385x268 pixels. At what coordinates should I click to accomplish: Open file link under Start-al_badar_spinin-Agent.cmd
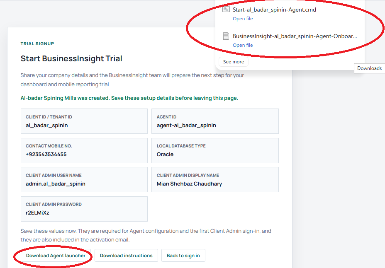coord(243,19)
